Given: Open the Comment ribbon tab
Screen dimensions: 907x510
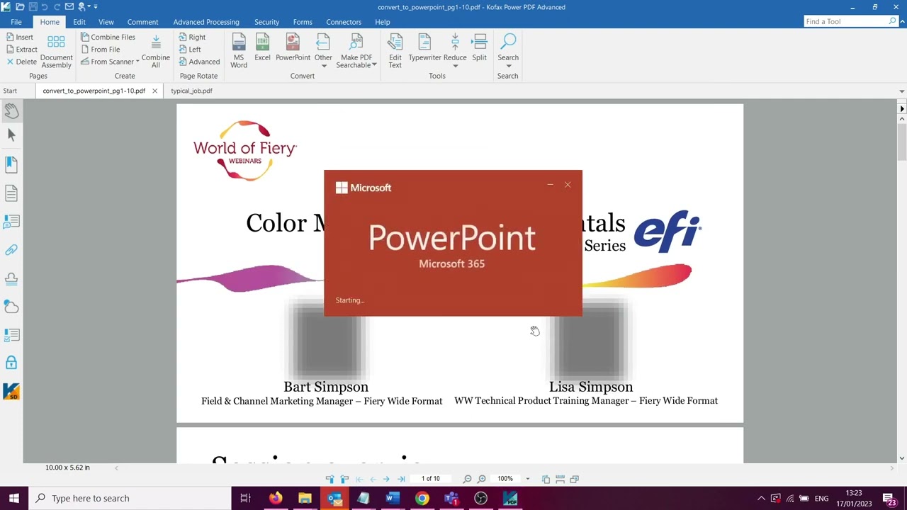Looking at the screenshot, I should [142, 22].
